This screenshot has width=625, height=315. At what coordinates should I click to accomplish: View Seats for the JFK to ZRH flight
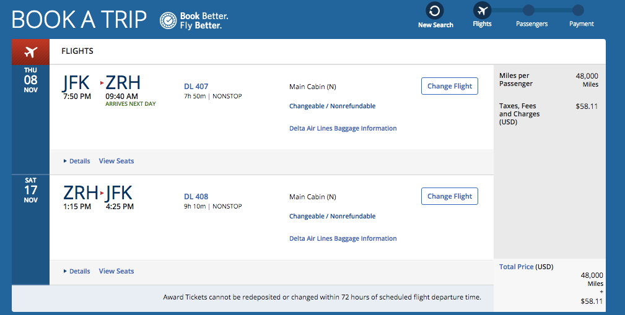(116, 161)
